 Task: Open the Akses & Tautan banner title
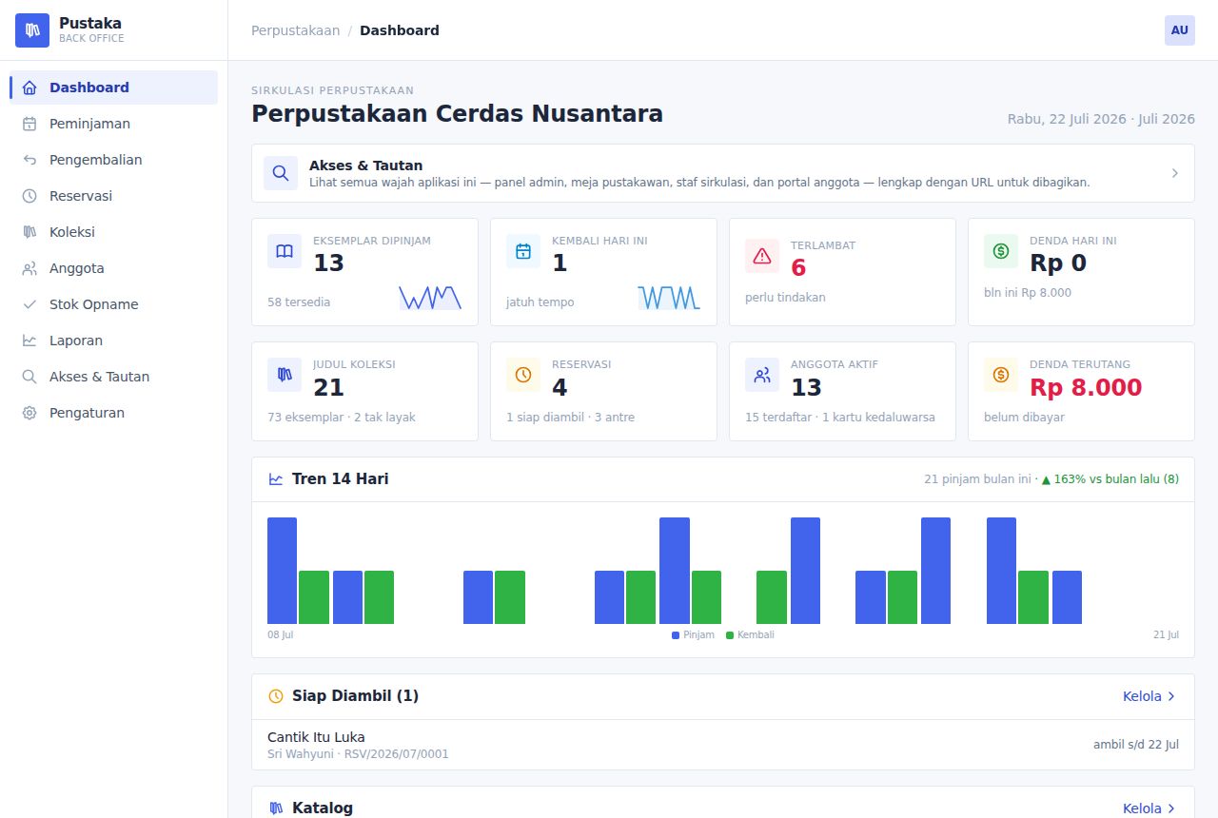[x=365, y=166]
